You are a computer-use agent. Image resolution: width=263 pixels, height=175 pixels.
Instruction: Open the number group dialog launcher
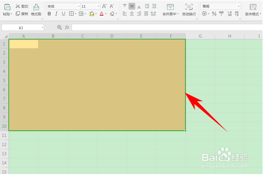pyautogui.click(x=240, y=19)
